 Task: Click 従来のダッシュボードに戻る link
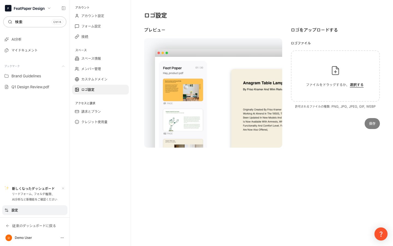tap(34, 226)
